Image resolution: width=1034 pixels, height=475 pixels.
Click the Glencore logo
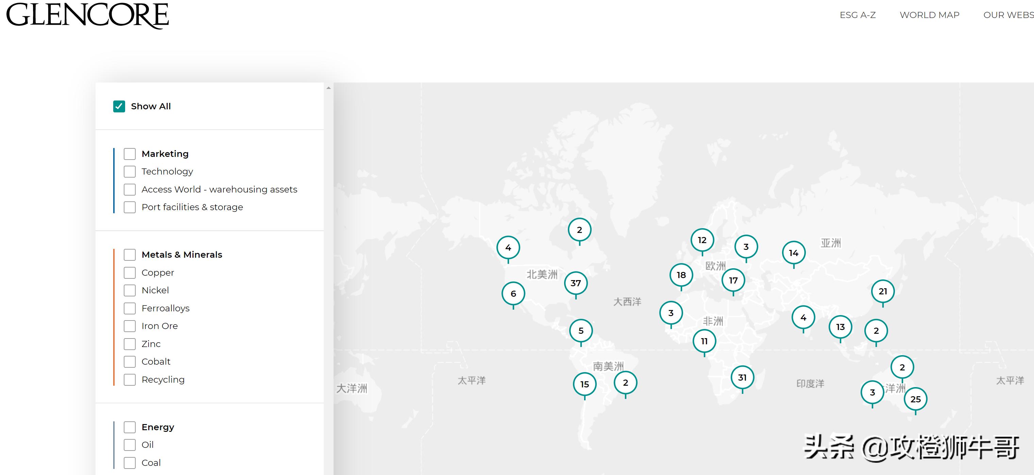[87, 15]
